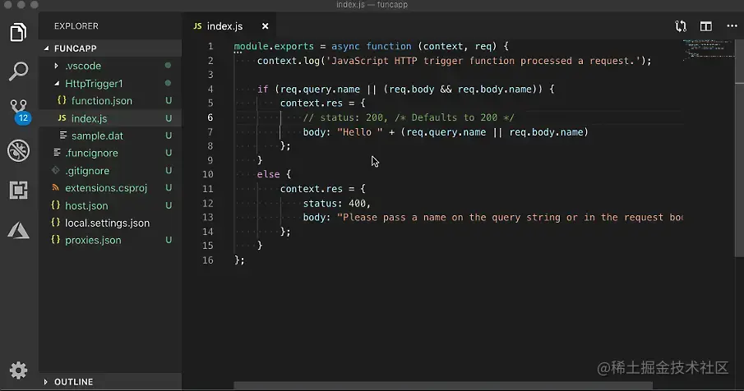This screenshot has width=744, height=391.
Task: Open Source Control with 12 changes
Action: coord(20,112)
